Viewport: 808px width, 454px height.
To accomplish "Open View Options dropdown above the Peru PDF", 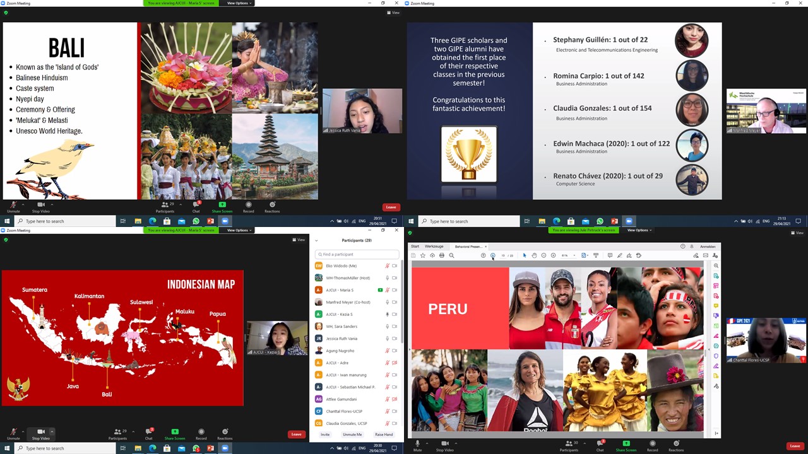I will 639,230.
